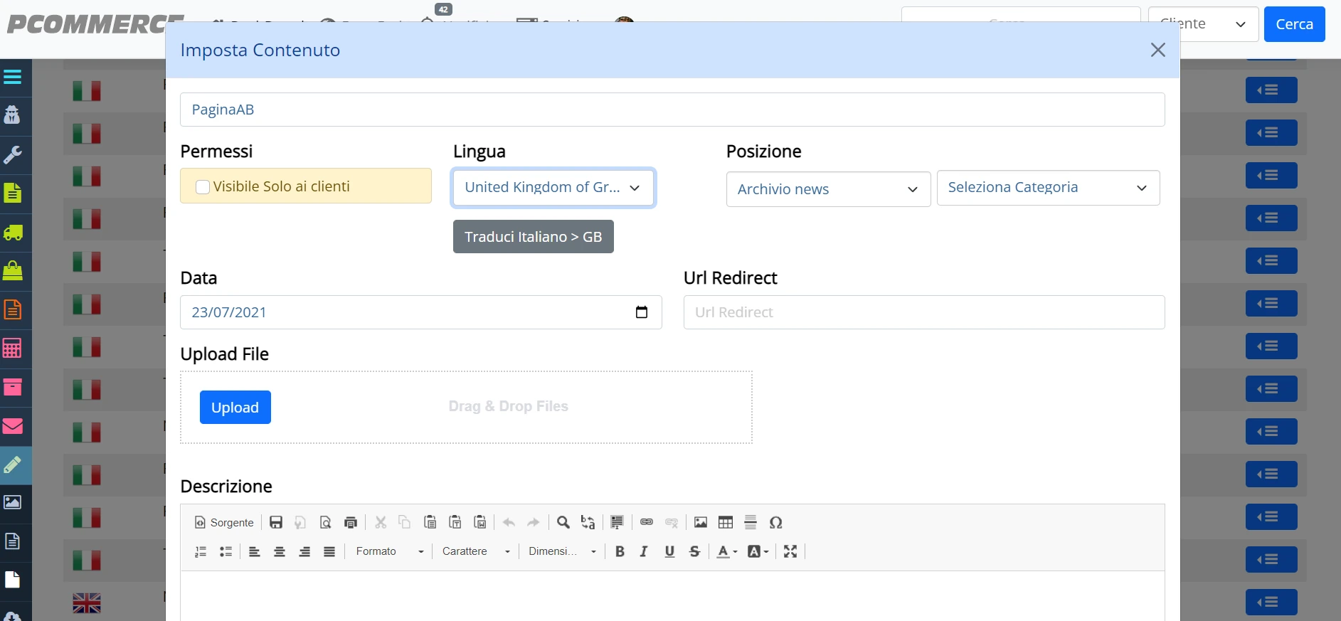Click the select all icon in editor

(x=617, y=522)
